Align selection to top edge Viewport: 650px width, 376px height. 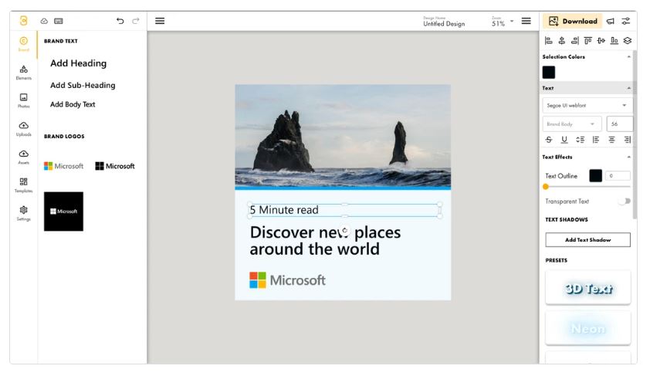[x=587, y=41]
